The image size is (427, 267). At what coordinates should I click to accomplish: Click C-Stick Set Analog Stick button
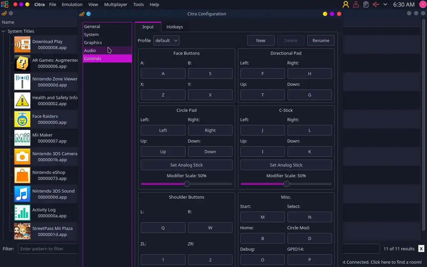286,165
